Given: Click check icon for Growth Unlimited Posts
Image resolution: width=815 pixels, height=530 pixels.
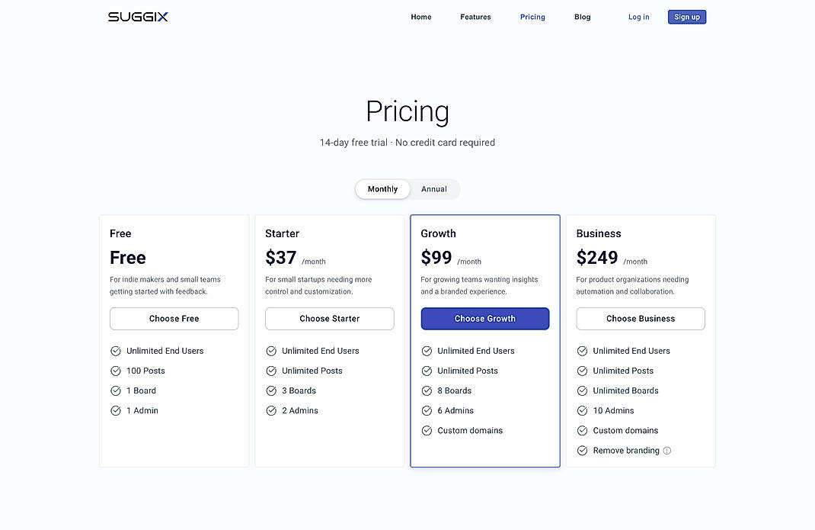Looking at the screenshot, I should pos(427,371).
